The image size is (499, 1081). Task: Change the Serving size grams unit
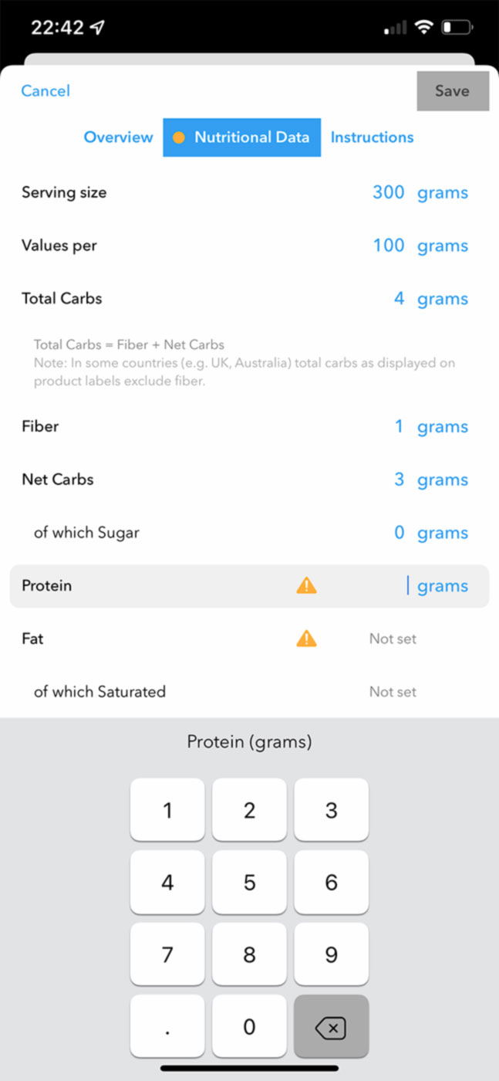[443, 193]
